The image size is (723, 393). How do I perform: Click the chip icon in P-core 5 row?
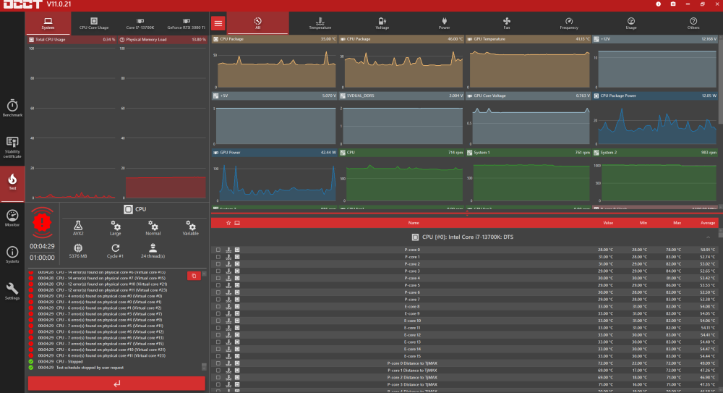point(237,285)
